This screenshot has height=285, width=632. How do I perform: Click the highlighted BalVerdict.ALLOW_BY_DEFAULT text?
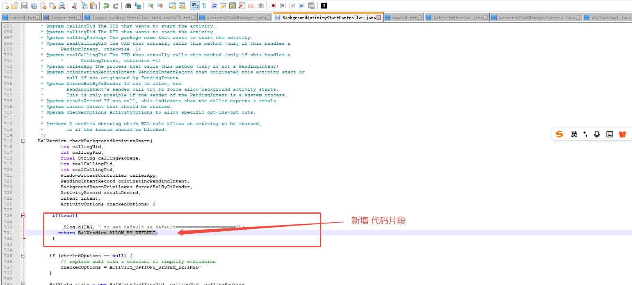116,233
